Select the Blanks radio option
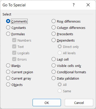 (x=8, y=65)
